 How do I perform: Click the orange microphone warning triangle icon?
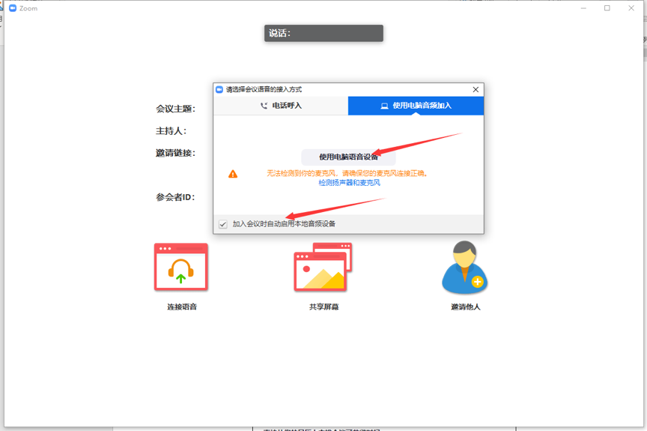pyautogui.click(x=233, y=174)
